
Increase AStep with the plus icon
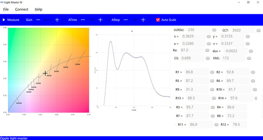click(143, 20)
